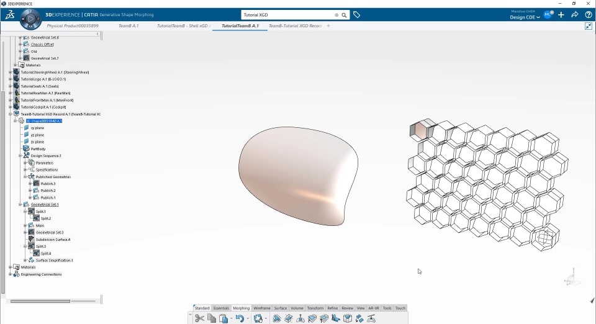Click the Undo arrow icon
Screen dimensions: 596x324
pos(240,318)
